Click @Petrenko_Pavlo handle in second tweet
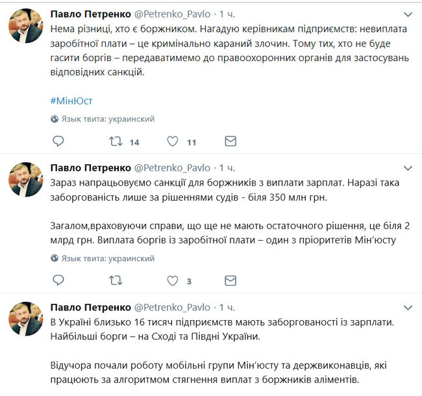 click(171, 167)
